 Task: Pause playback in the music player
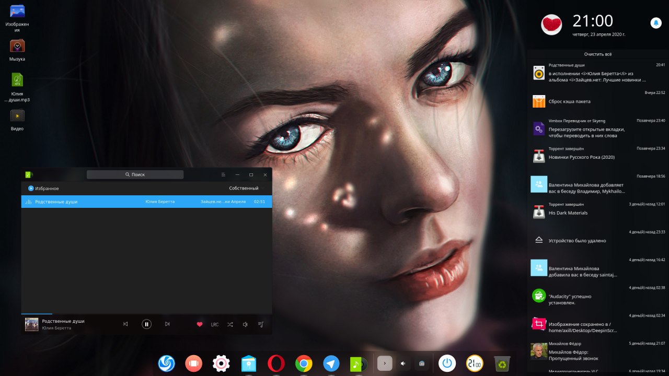point(146,324)
